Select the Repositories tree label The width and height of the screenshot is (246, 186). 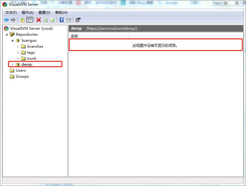coord(27,34)
